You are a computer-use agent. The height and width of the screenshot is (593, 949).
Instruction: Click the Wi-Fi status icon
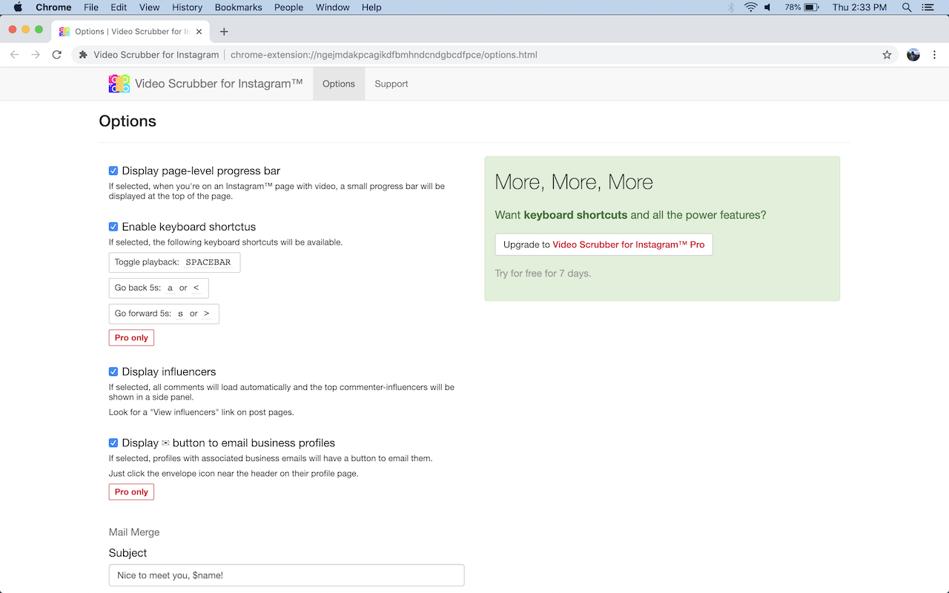click(x=750, y=7)
